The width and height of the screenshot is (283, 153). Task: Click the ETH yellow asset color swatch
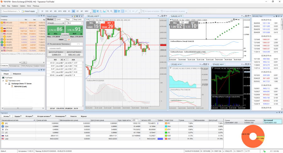pyautogui.click(x=166, y=129)
